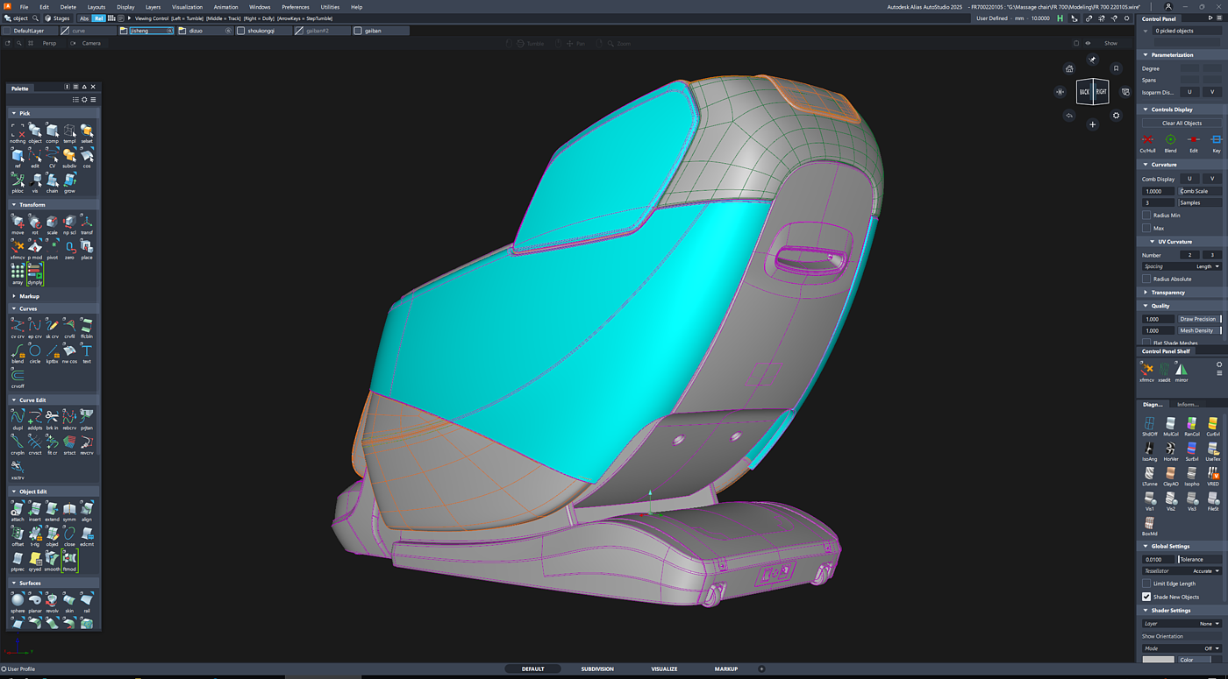
Task: Pick the circle curve tool
Action: 34,351
